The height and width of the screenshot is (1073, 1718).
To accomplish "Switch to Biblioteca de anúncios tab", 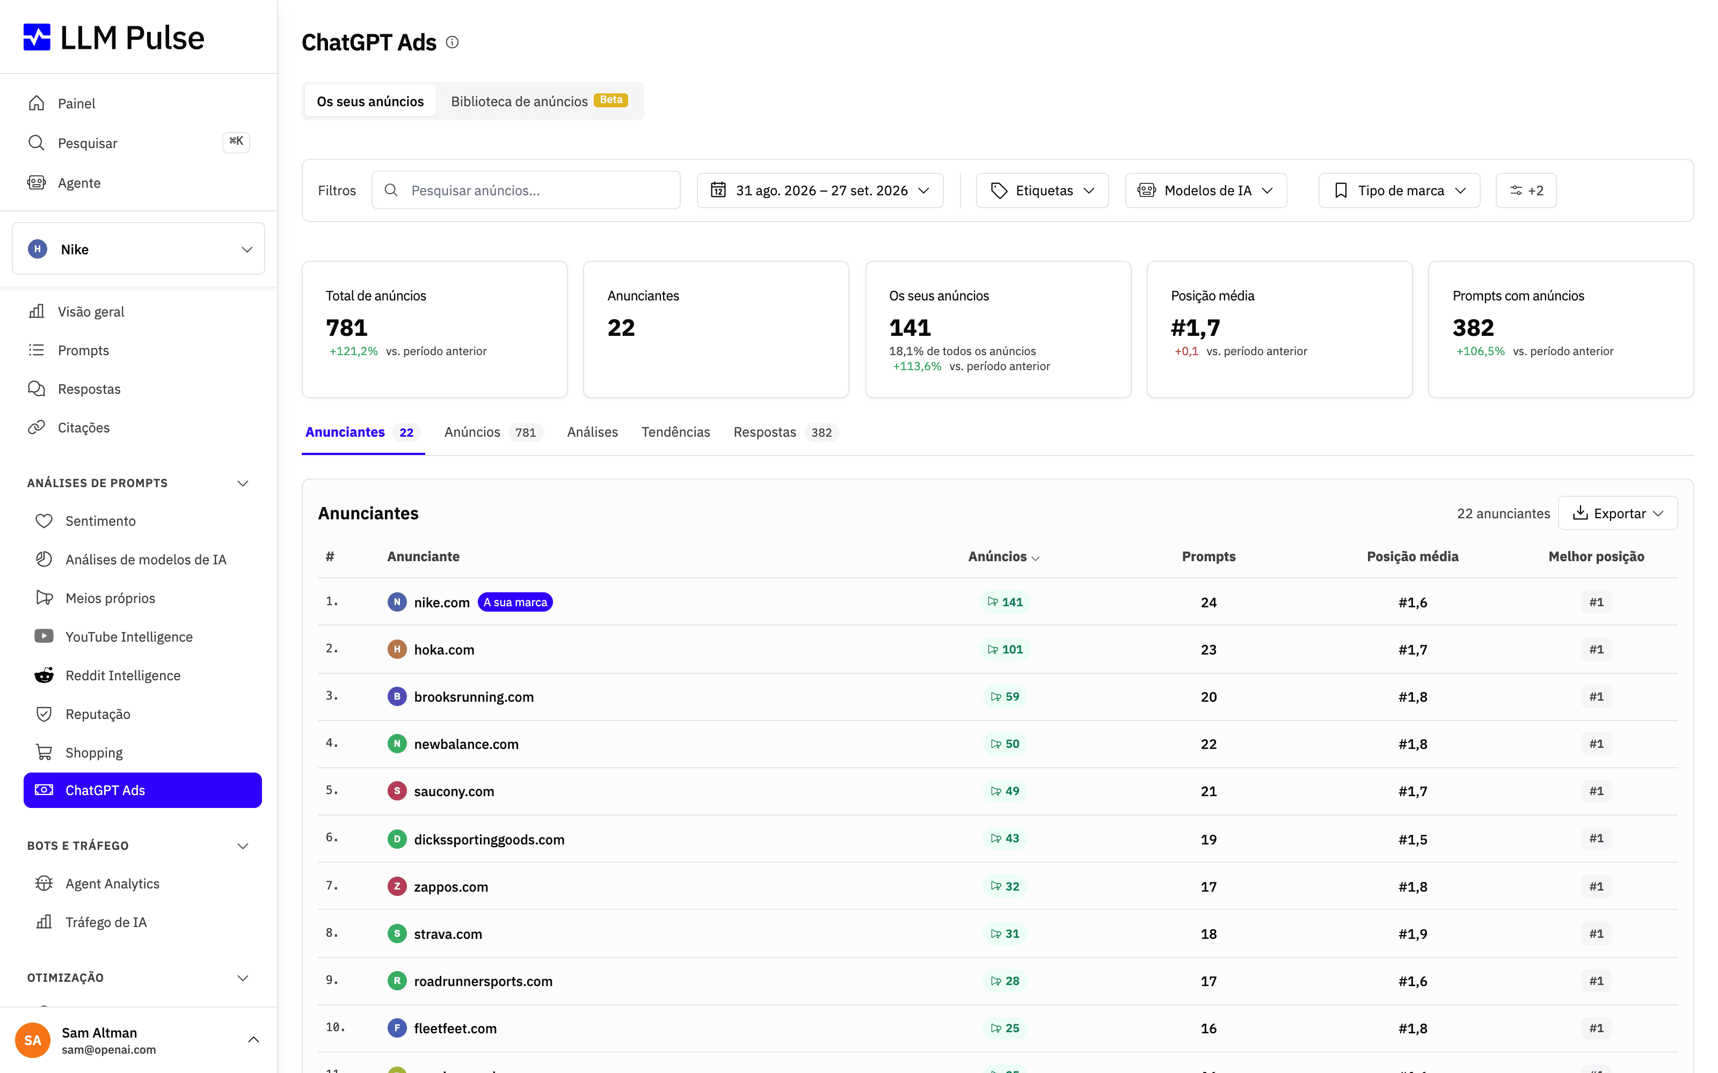I will point(540,101).
